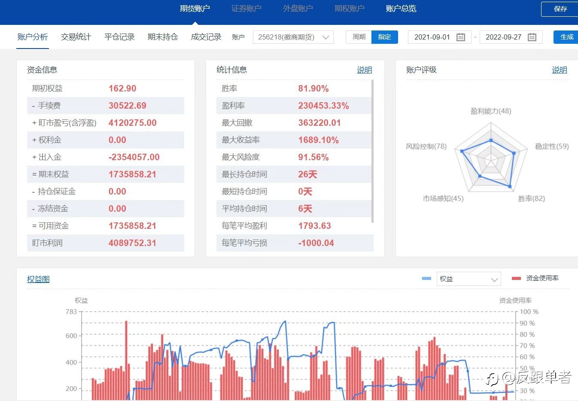Screen dimensions: 578x401
Task: Switch to the 外盘账户 tab
Action: [x=298, y=9]
